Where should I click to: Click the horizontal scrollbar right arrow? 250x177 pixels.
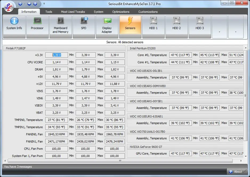point(241,161)
